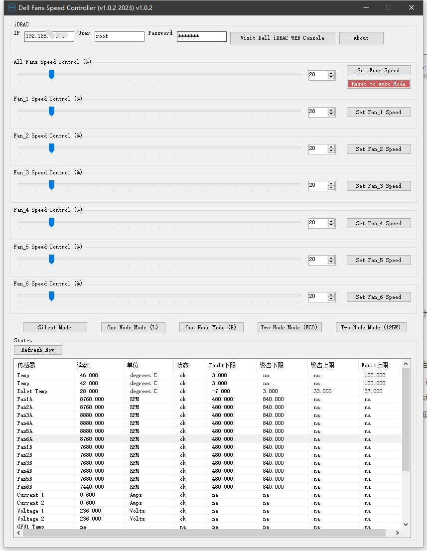This screenshot has width=427, height=551.
Task: Apply Set Fan_5 Speed
Action: click(x=379, y=260)
